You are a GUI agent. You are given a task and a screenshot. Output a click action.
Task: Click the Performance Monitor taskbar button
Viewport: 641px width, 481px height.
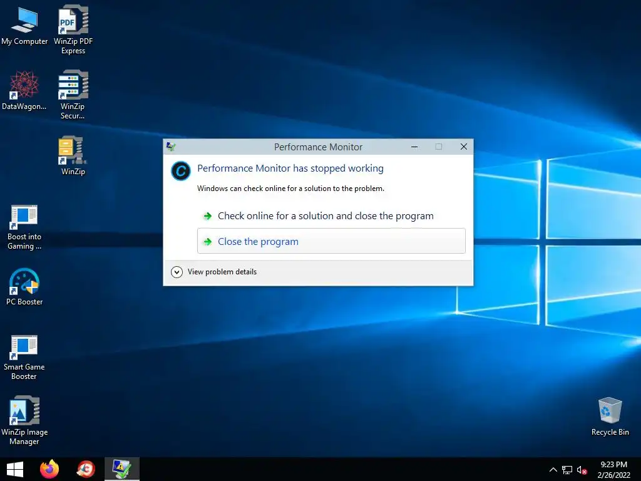click(x=122, y=469)
